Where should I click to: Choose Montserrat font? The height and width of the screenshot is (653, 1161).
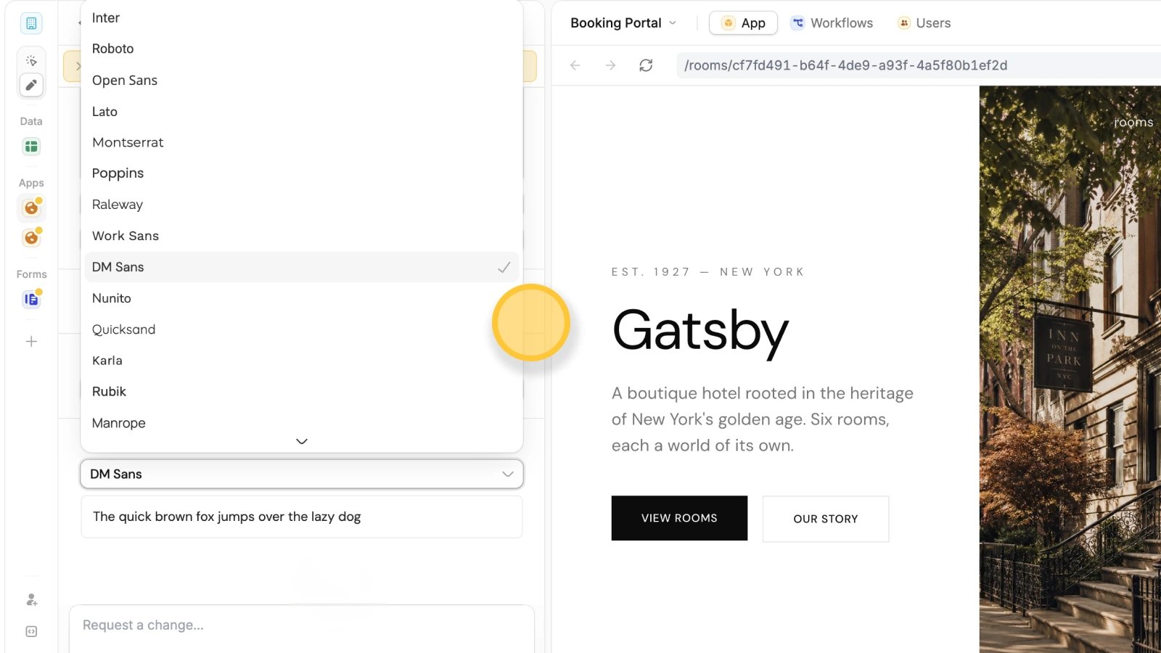click(302, 142)
